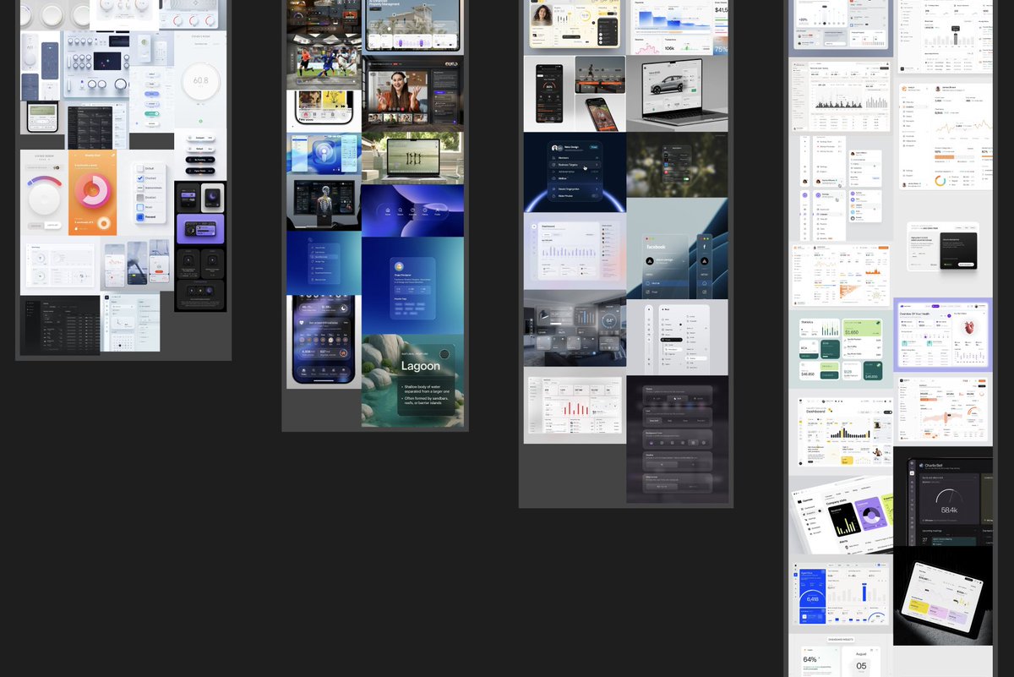Expand the Business Targets menu chevron
The image size is (1014, 677).
(597, 165)
